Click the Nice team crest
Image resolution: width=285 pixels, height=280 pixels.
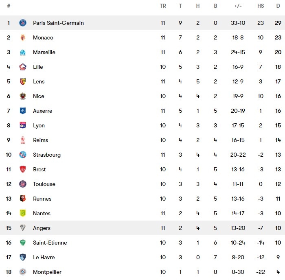coord(23,96)
